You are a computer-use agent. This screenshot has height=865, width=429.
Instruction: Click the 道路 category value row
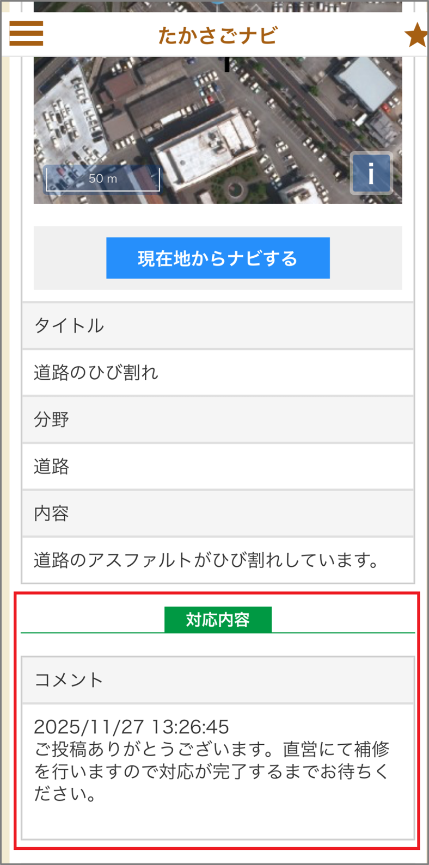point(218,466)
